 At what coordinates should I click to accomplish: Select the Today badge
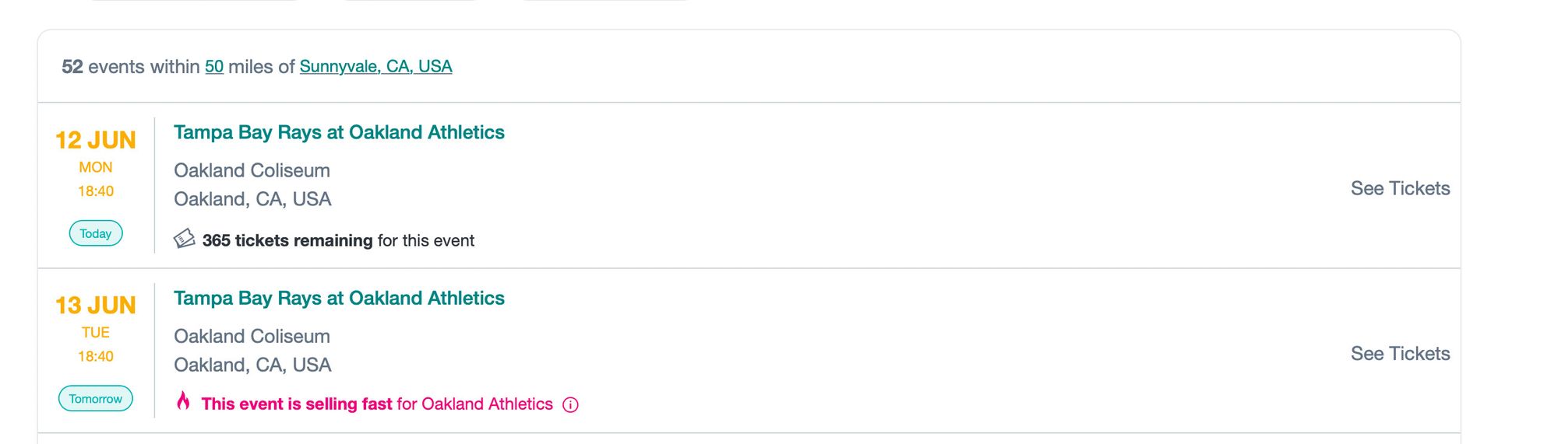point(96,233)
